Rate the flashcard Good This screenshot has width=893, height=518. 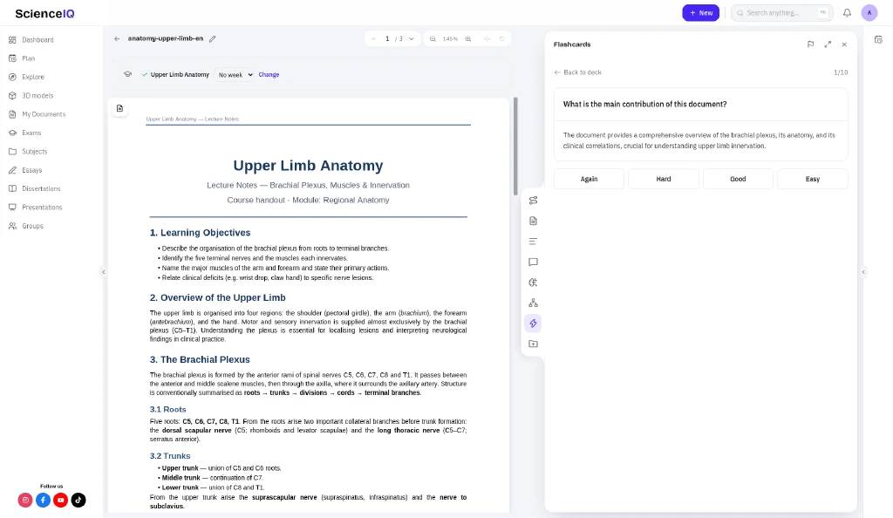click(x=738, y=179)
